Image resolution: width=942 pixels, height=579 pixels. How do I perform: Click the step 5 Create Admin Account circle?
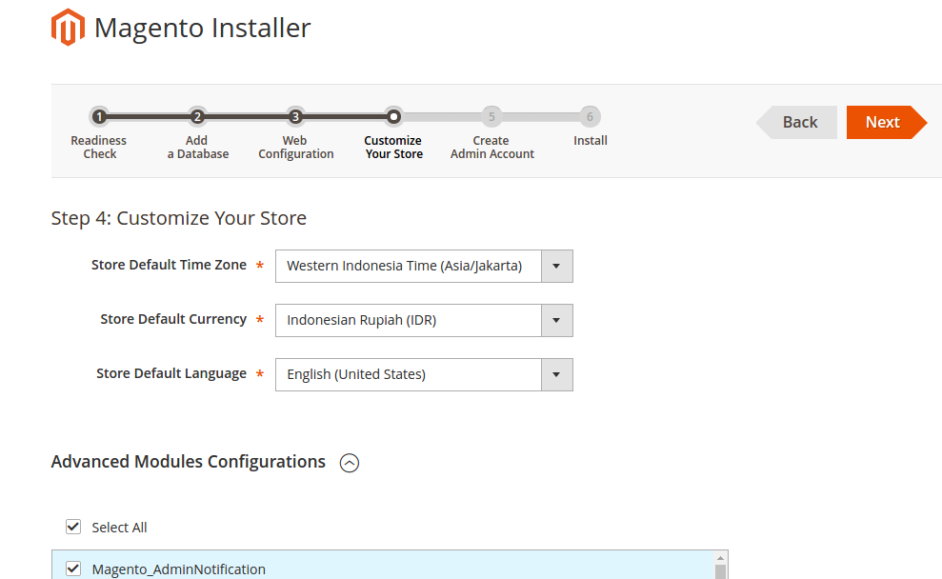(491, 117)
